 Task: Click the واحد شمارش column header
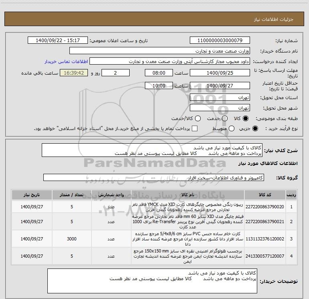click(111, 195)
